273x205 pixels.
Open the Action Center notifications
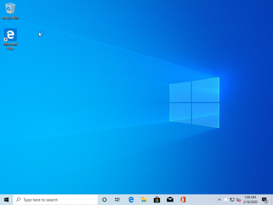265,200
